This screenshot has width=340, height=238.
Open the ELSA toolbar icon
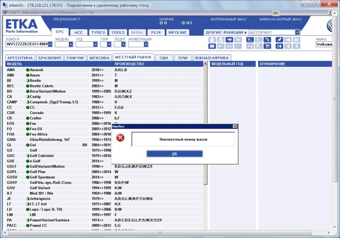point(250,40)
